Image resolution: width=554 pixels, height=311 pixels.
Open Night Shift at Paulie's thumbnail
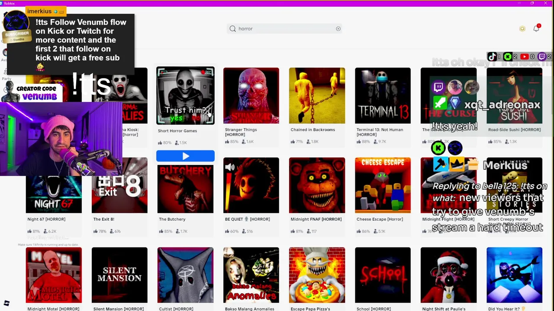tap(448, 275)
